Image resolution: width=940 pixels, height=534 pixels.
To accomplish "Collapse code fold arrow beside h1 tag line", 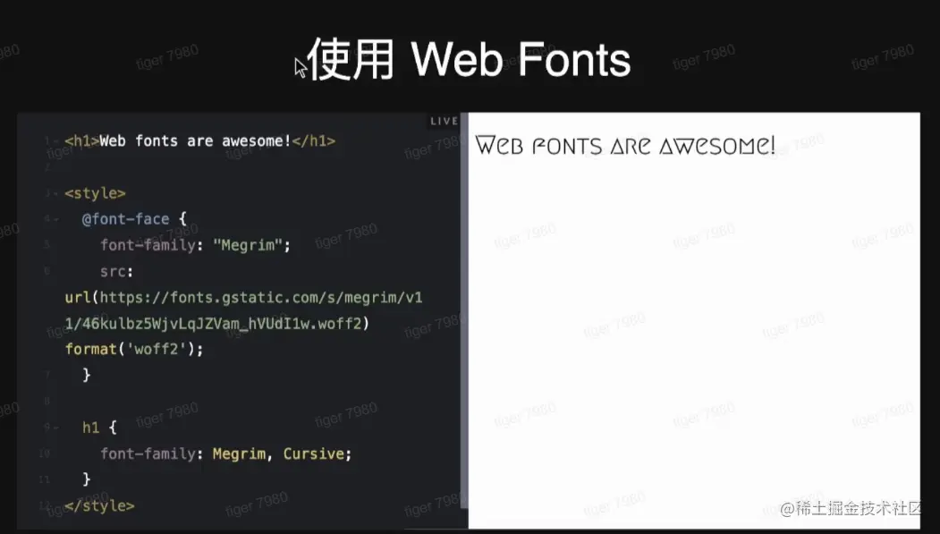I will [x=55, y=142].
